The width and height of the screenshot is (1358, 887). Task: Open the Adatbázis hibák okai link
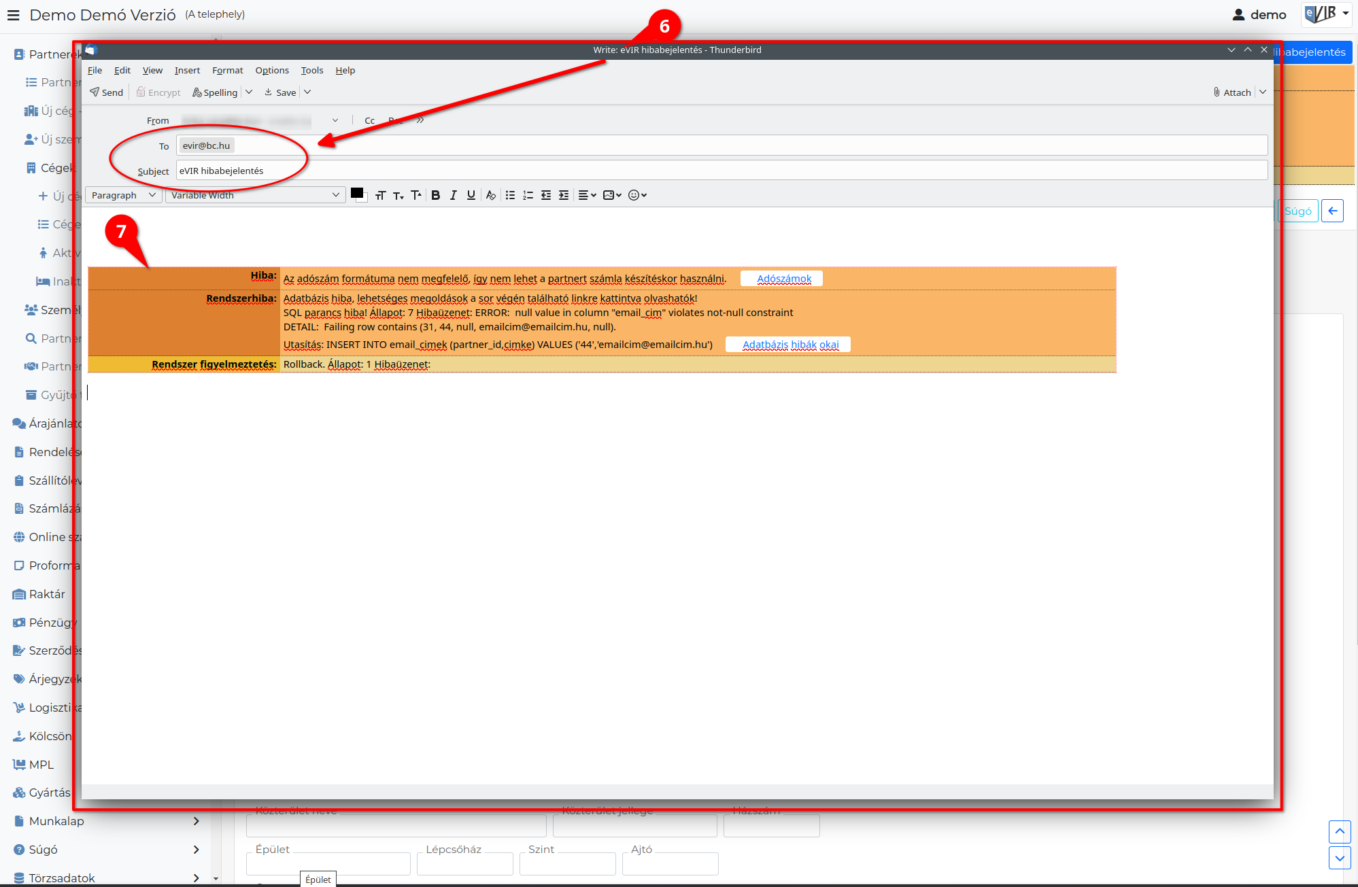(x=791, y=345)
